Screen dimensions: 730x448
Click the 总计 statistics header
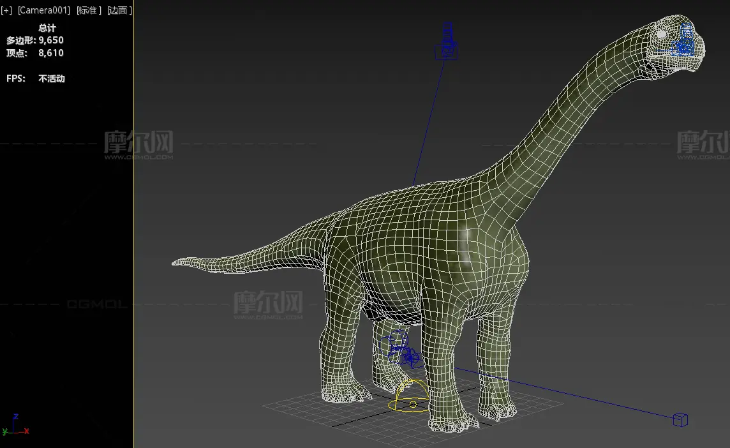tap(47, 28)
